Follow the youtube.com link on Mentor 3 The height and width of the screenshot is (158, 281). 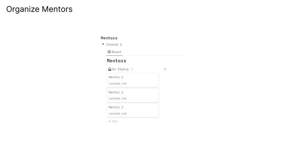click(x=118, y=114)
